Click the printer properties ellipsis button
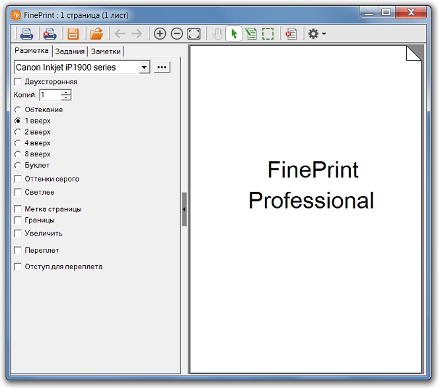 point(162,67)
